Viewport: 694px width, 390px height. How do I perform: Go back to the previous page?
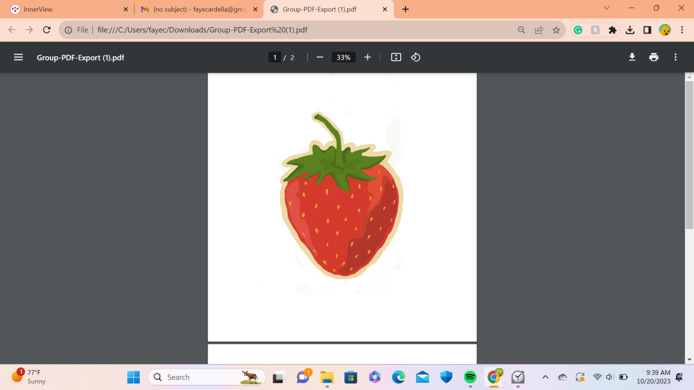pyautogui.click(x=12, y=30)
